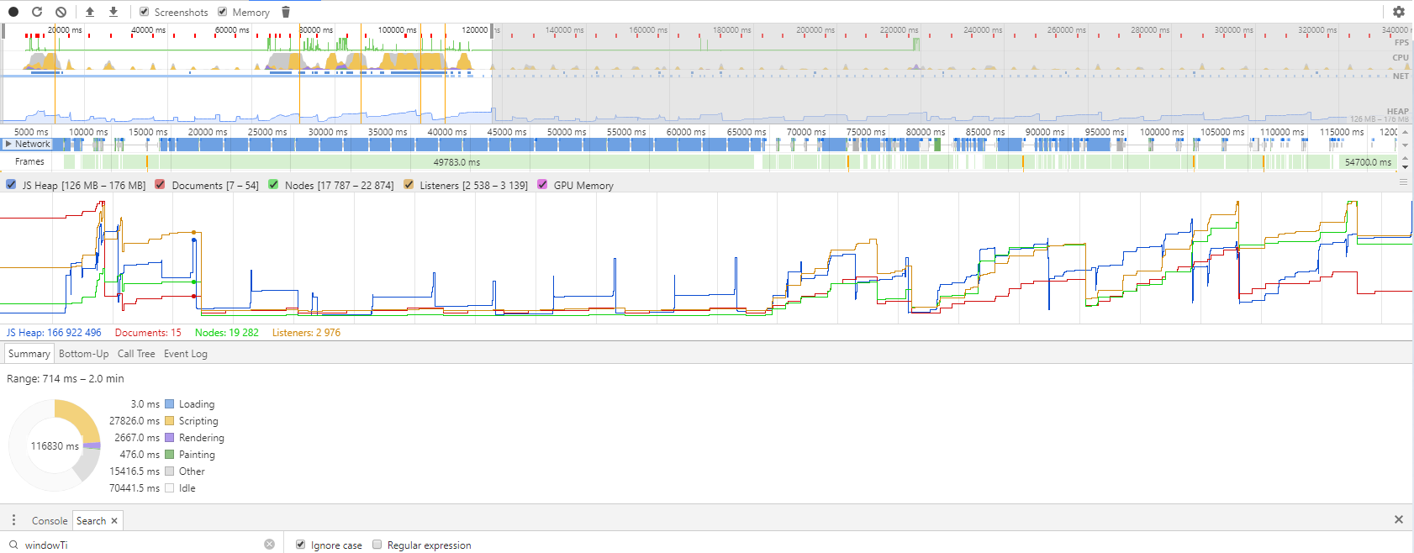Uncheck the JS Heap counter

click(11, 185)
